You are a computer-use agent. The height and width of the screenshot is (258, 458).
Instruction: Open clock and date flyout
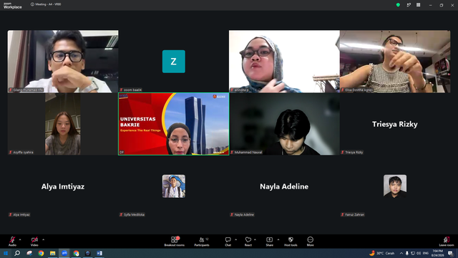437,253
